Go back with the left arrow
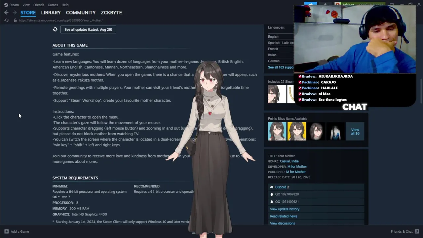 click(6, 13)
